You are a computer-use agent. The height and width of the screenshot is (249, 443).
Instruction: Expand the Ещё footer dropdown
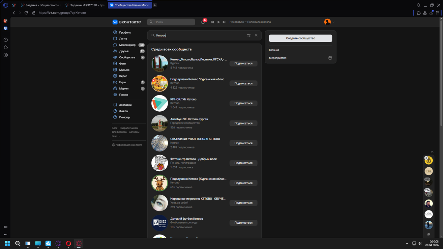115,136
